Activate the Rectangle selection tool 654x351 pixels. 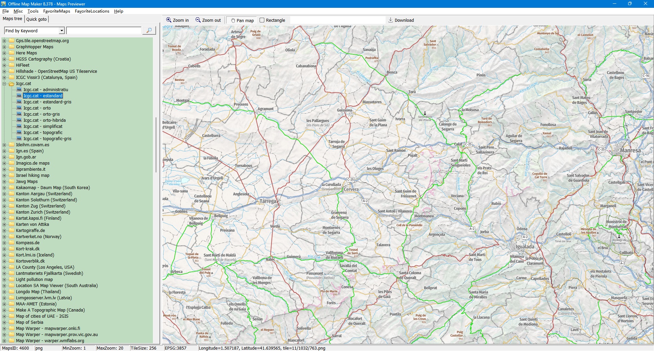(262, 20)
